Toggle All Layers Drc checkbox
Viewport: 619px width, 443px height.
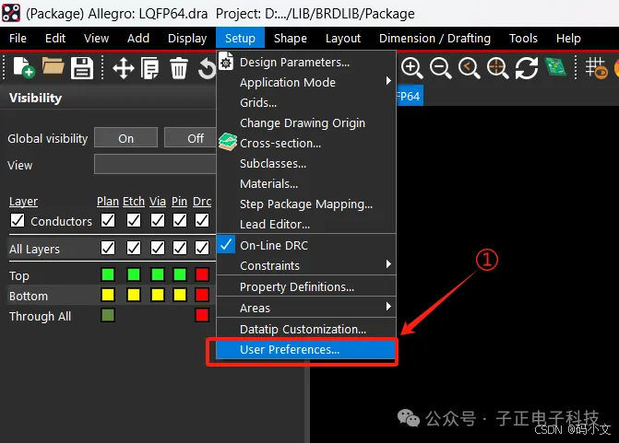(x=202, y=248)
